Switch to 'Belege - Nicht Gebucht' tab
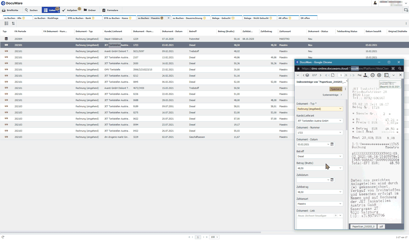Screen dimensions: 409x240 [259, 18]
